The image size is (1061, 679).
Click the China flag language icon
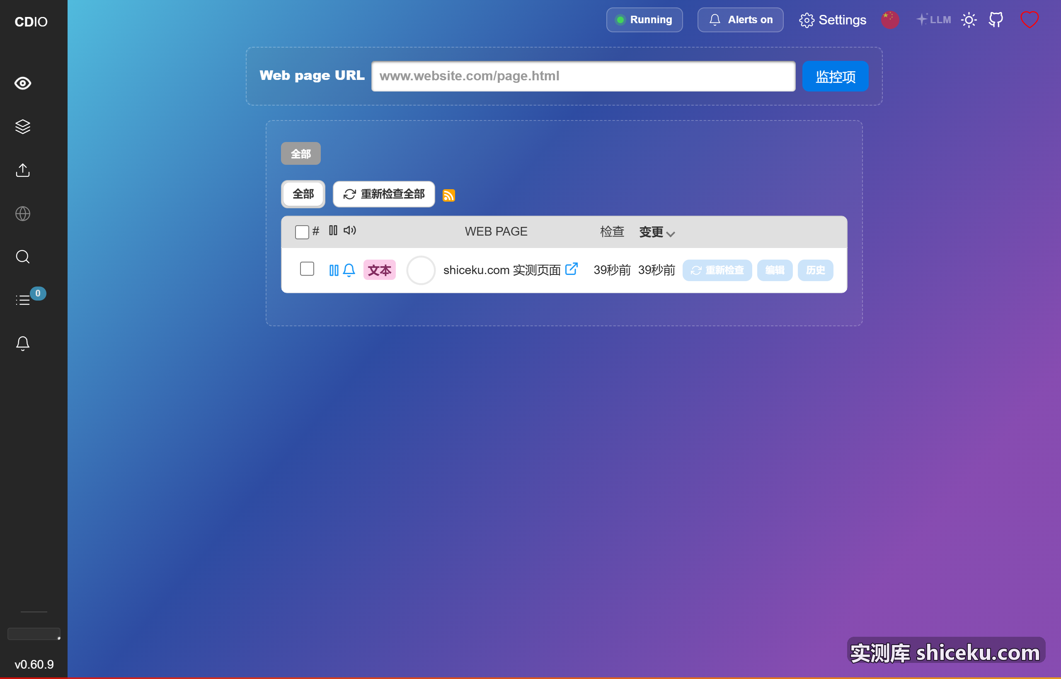[890, 20]
